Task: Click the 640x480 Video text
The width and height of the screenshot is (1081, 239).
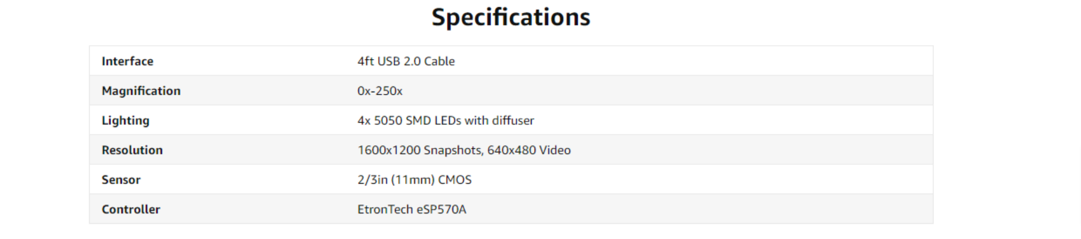Action: [x=529, y=150]
